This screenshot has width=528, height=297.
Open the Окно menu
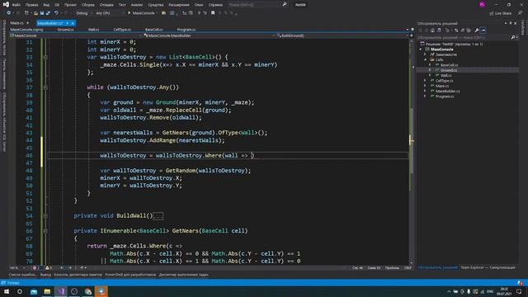199,5
